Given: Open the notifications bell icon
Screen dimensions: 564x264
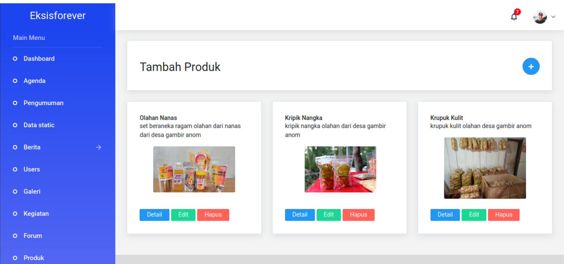Looking at the screenshot, I should point(514,16).
